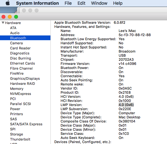
Task: Select Storage in the sidebar
Action: click(x=16, y=134)
